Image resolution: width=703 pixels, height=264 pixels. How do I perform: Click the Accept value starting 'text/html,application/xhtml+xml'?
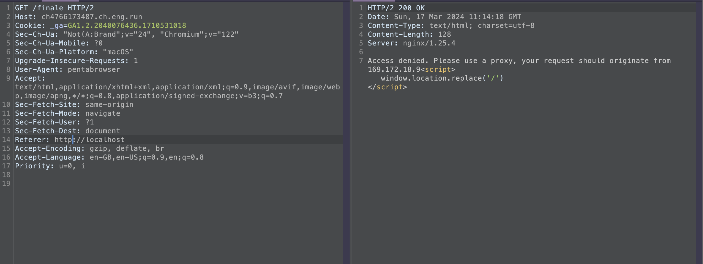[177, 91]
